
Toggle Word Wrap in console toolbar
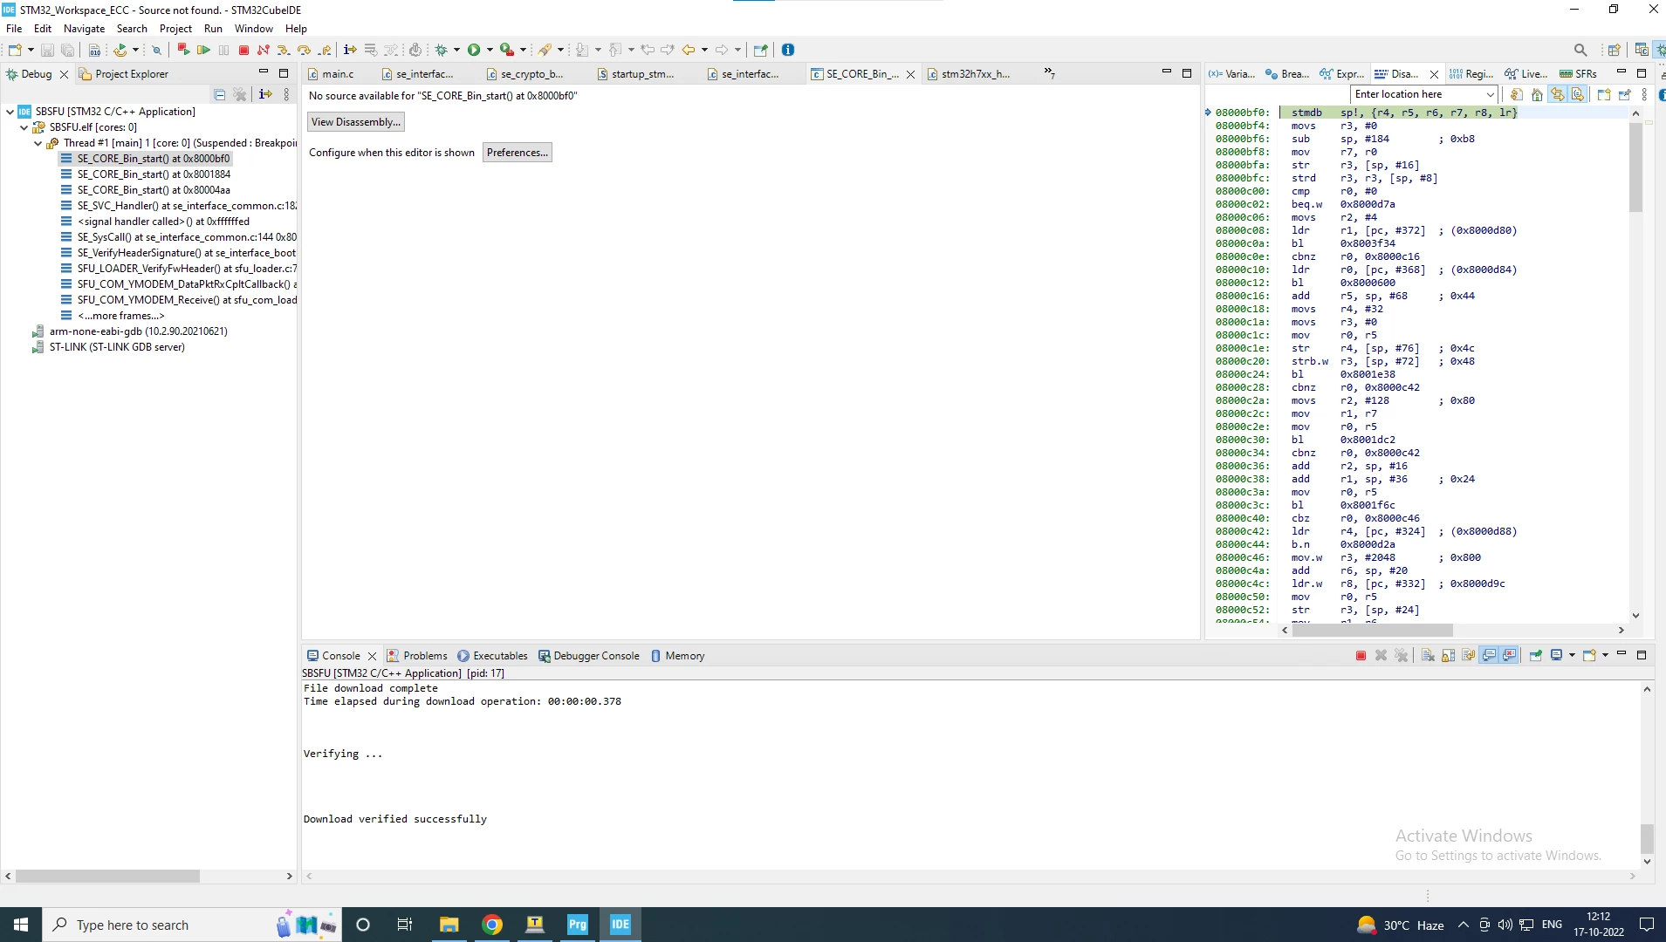pos(1468,655)
